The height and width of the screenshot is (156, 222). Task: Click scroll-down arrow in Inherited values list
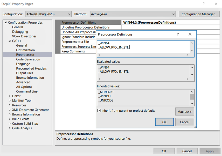coord(192,104)
